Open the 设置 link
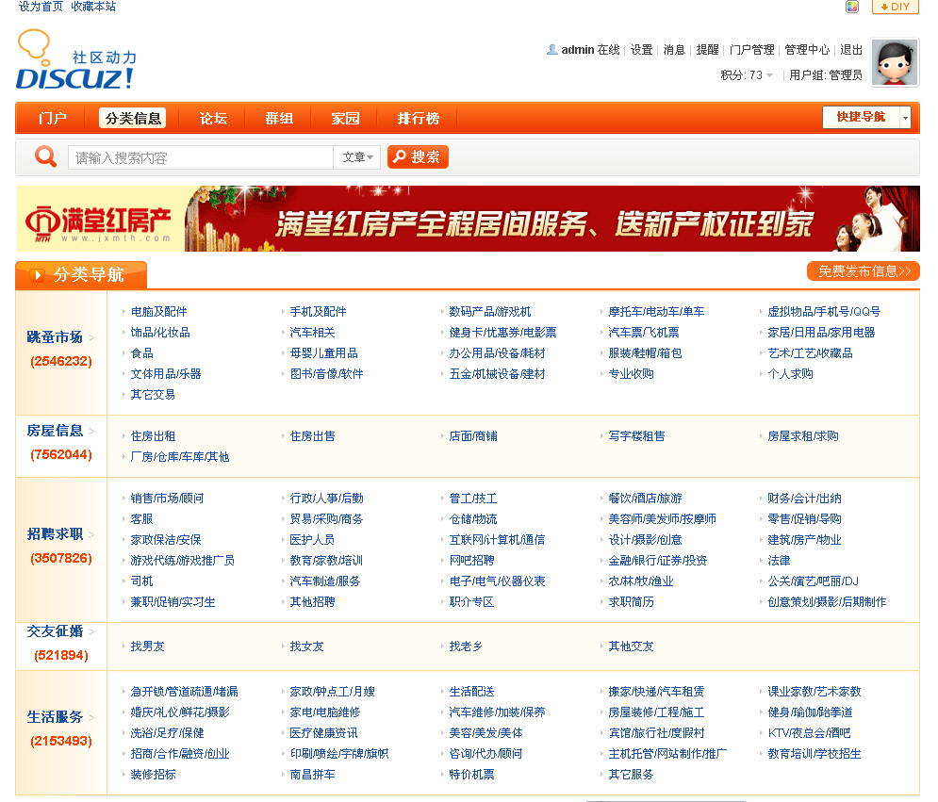Image resolution: width=938 pixels, height=802 pixels. point(641,50)
